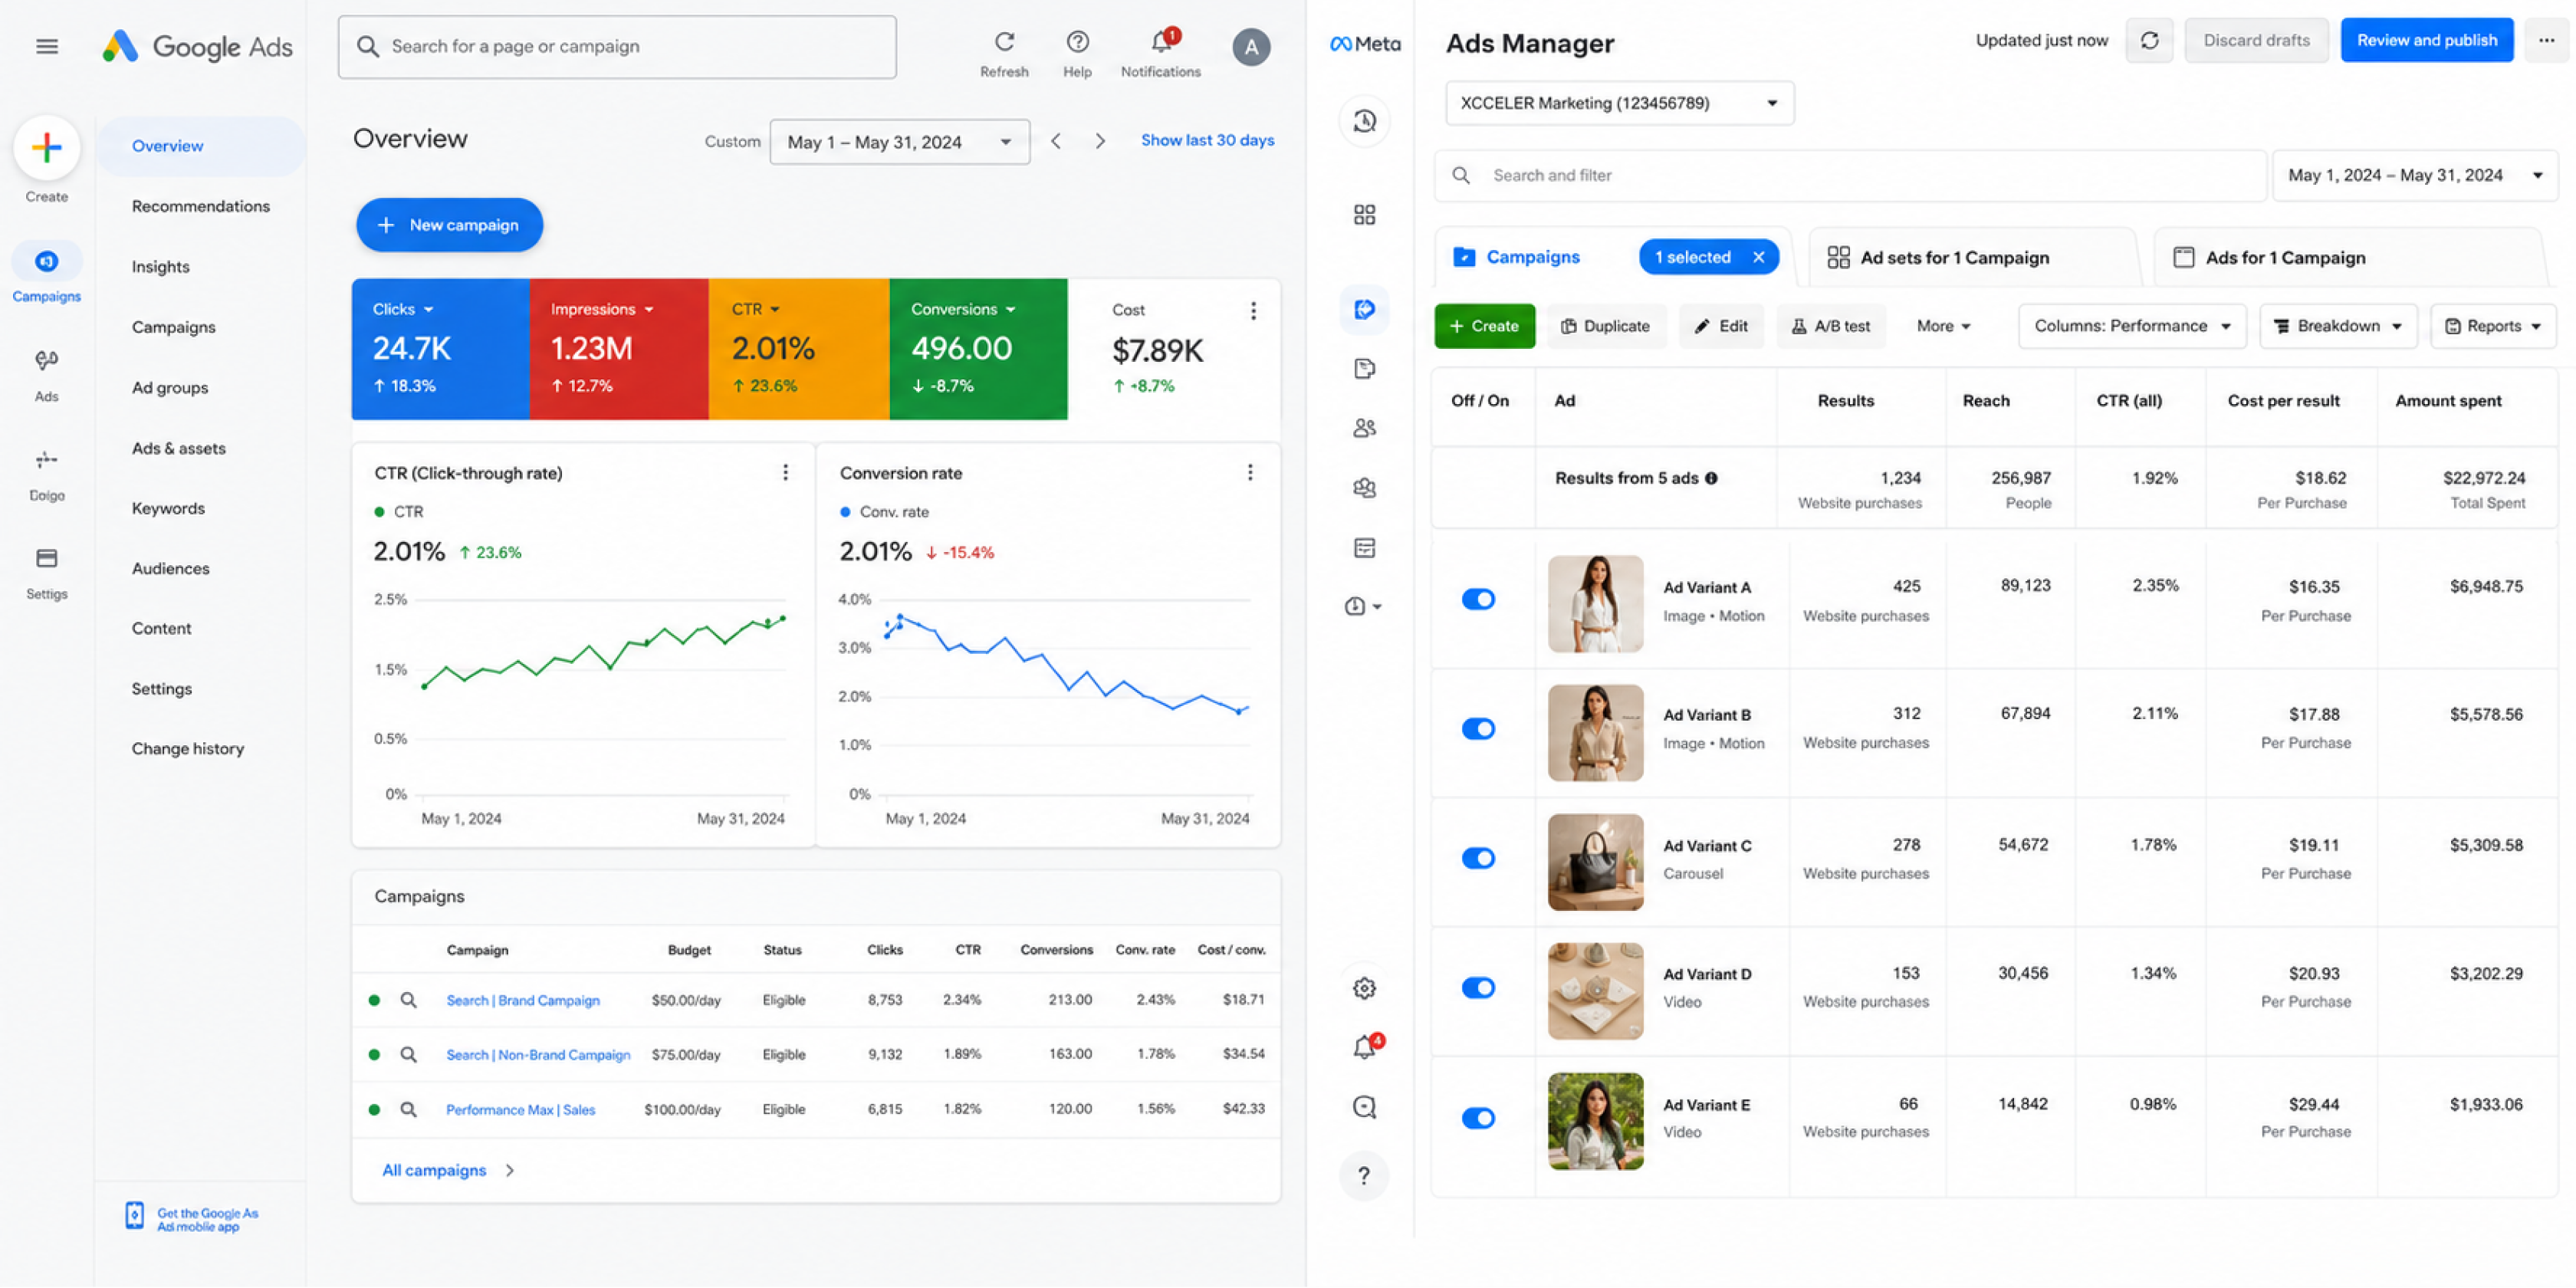The height and width of the screenshot is (1288, 2576).
Task: Click green Create button in Meta
Action: tap(1484, 326)
